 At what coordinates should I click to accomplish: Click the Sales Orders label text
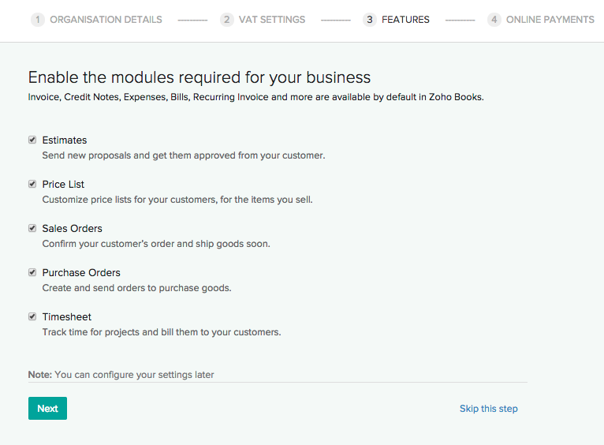click(x=73, y=229)
